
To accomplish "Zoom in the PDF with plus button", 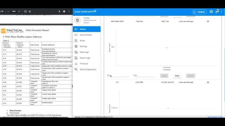I will pyautogui.click(x=19, y=12).
